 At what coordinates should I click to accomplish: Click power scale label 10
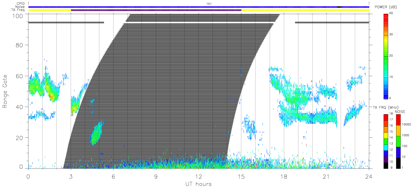coord(391,77)
